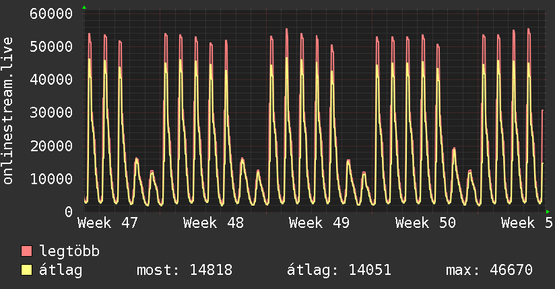Click the red legtöbb legend swatch
Viewport: 555px width, 289px height.
click(26, 251)
